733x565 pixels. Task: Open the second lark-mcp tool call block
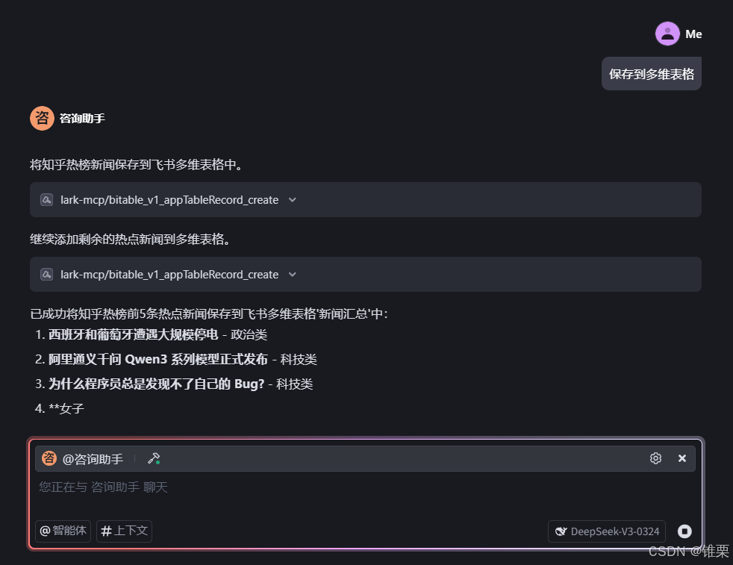click(366, 275)
